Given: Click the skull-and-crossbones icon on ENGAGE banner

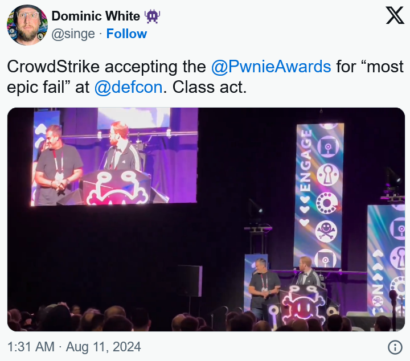Looking at the screenshot, I should 326,231.
